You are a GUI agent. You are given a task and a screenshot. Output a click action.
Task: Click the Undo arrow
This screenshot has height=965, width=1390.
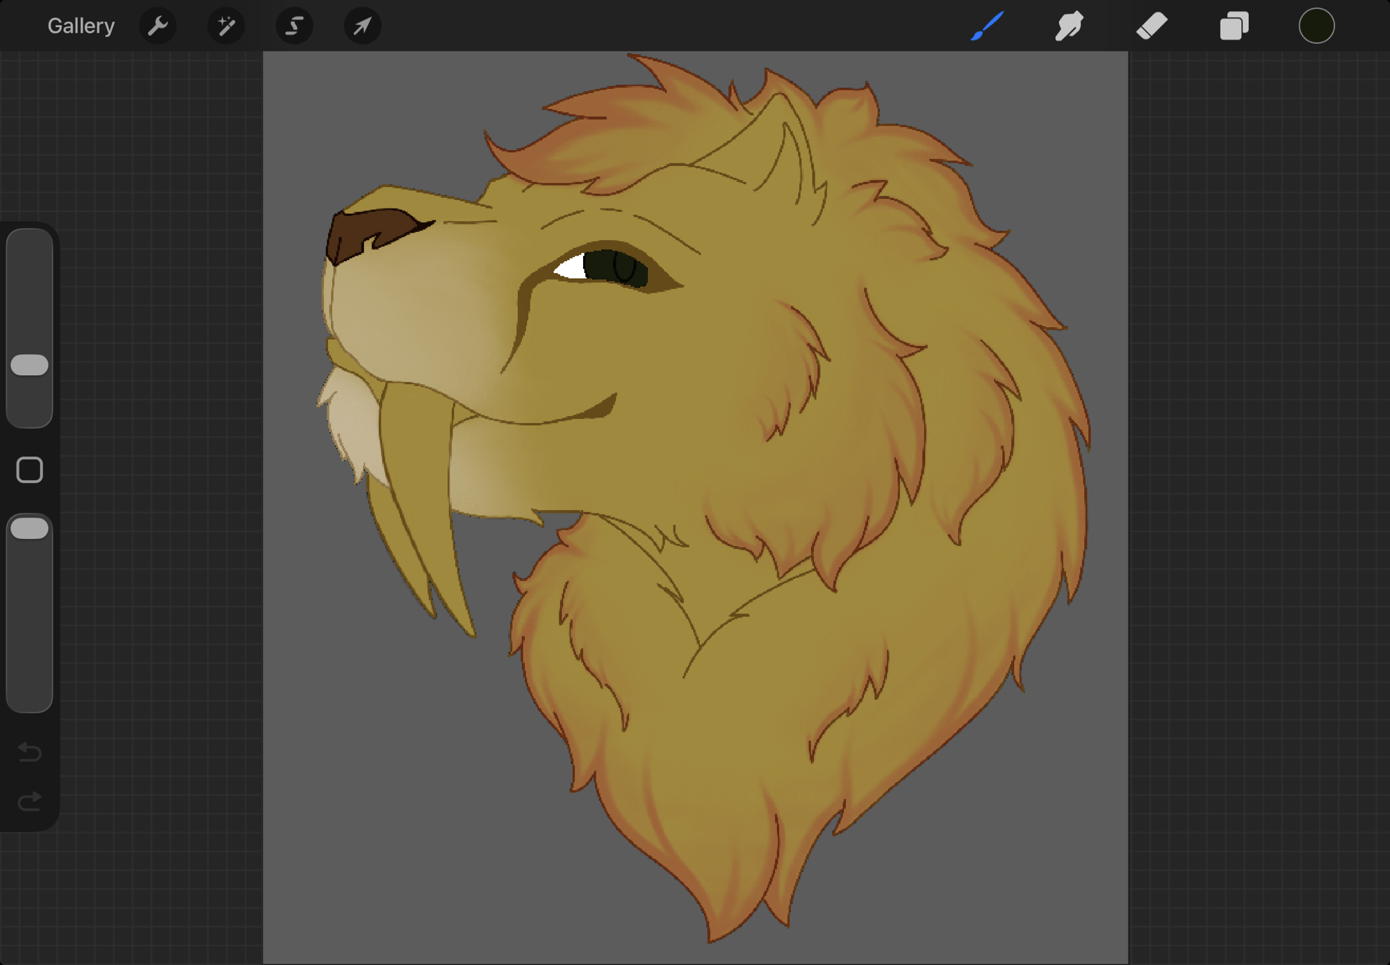tap(30, 752)
